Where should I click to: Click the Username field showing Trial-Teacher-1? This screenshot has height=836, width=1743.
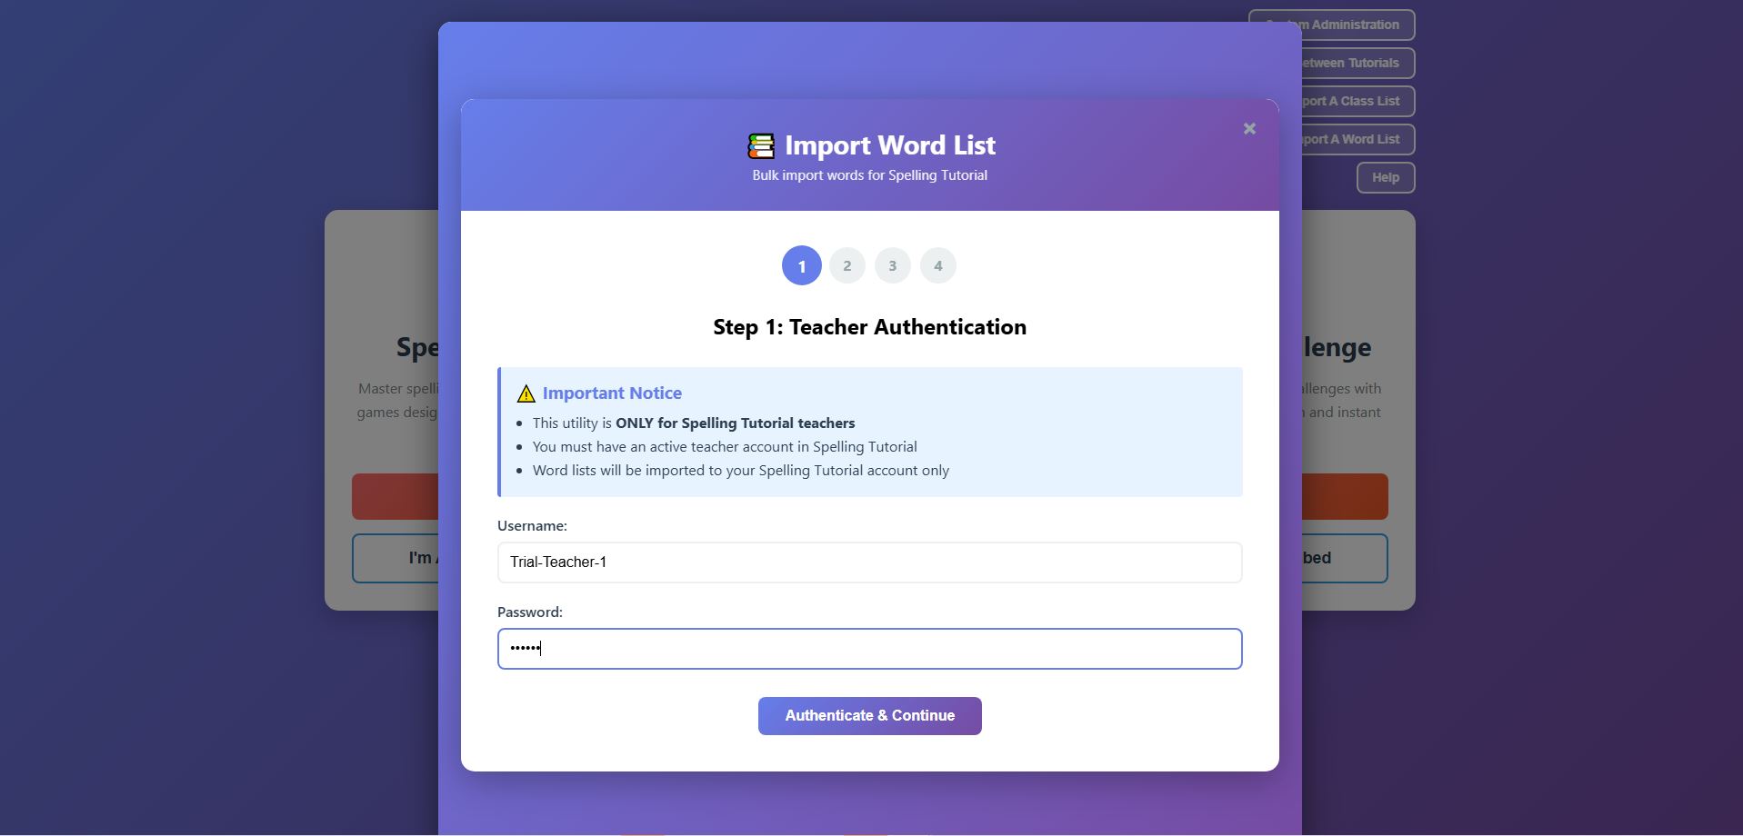869,562
